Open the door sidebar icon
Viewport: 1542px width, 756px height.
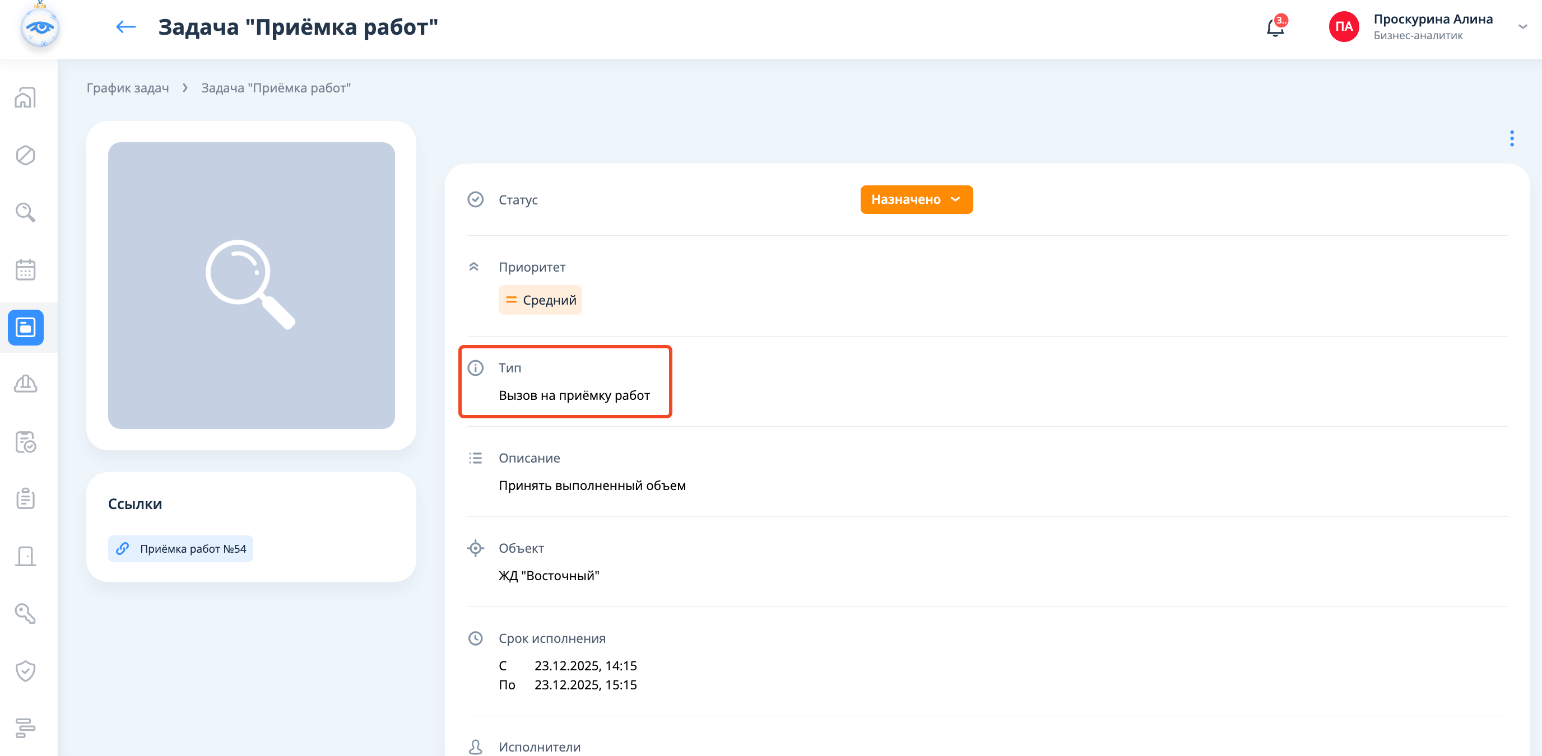[25, 556]
